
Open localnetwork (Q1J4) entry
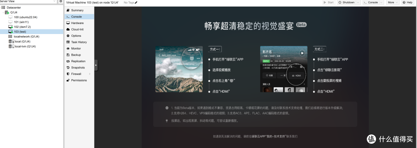pyautogui.click(x=26, y=36)
